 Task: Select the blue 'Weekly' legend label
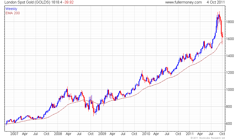[x=11, y=9]
